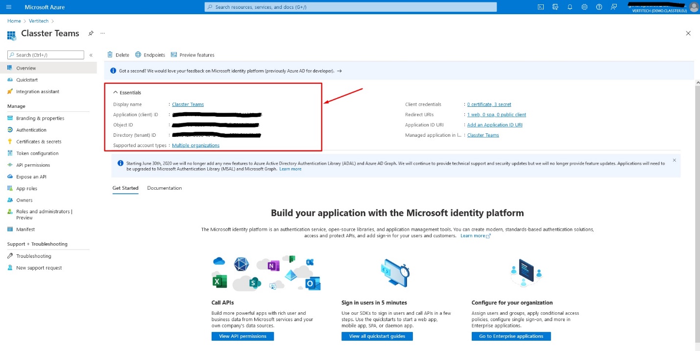Open the Feedback icon in the top bar
The height and width of the screenshot is (351, 700).
pyautogui.click(x=614, y=7)
